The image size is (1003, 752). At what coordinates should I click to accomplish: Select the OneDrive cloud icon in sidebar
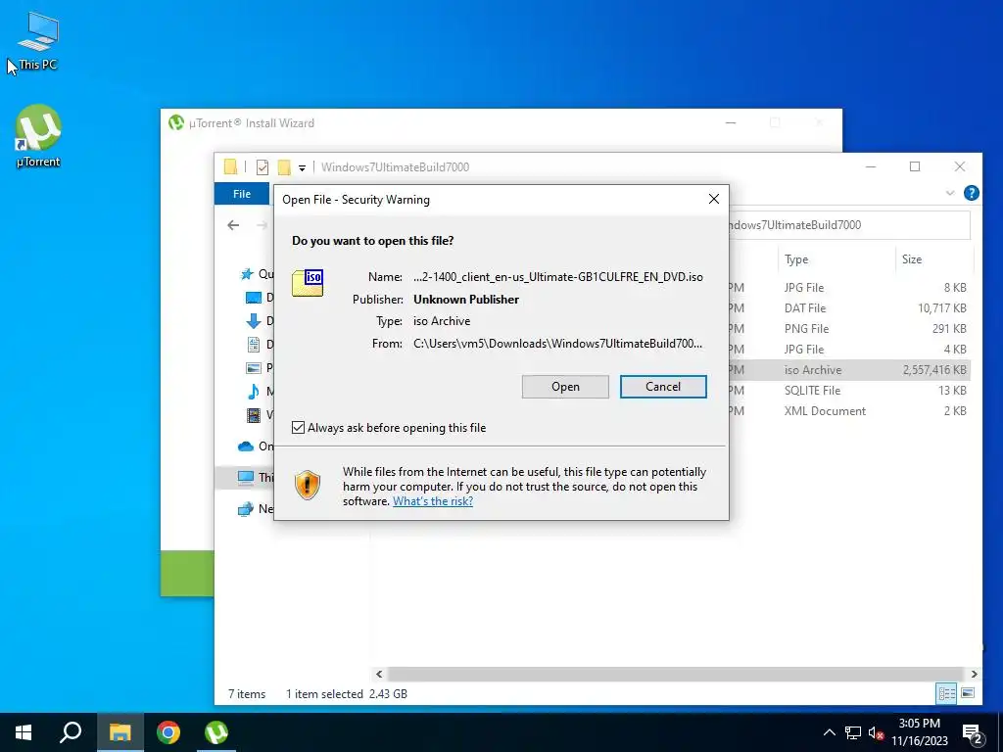pyautogui.click(x=246, y=446)
